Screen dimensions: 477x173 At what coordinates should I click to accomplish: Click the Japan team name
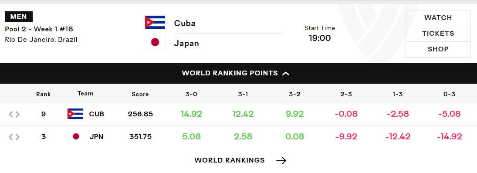(186, 43)
